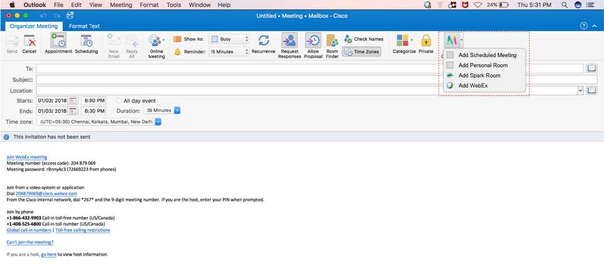Select Add Scheduled Meeting
This screenshot has height=264, width=604.
485,55
